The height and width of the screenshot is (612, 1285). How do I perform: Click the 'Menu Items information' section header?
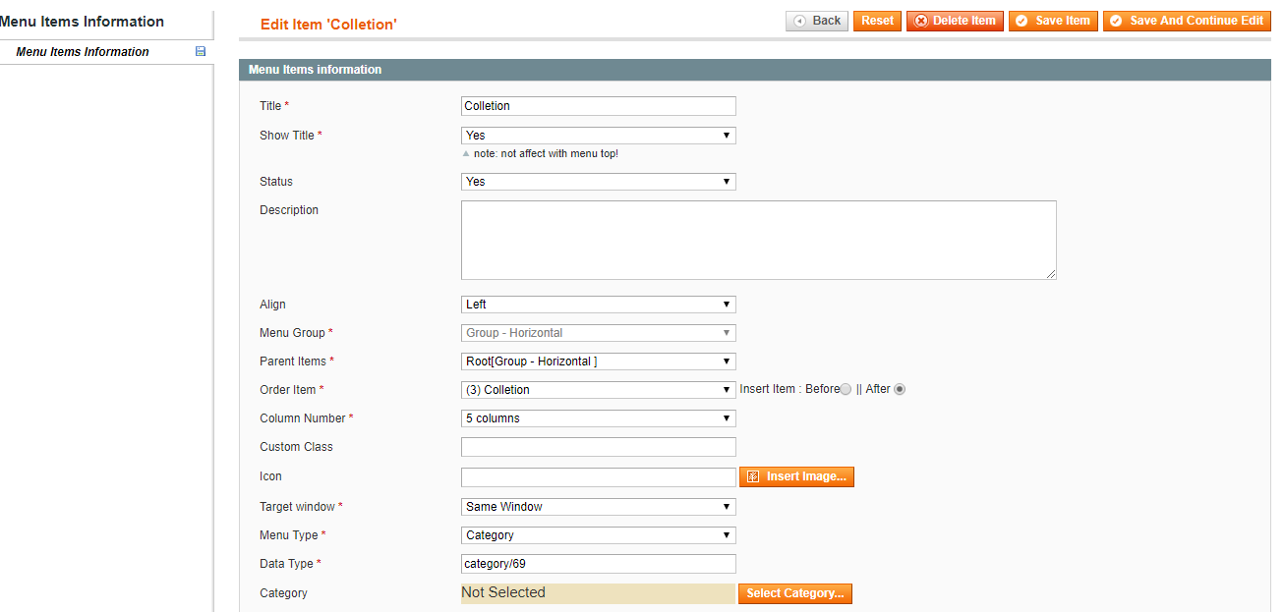755,70
